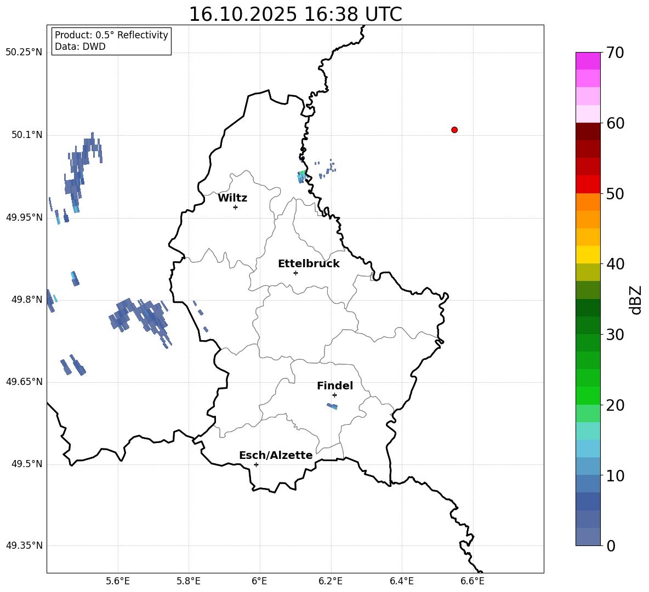This screenshot has height=592, width=649.
Task: Click the 0 tick on the colorbar
Action: 611,545
